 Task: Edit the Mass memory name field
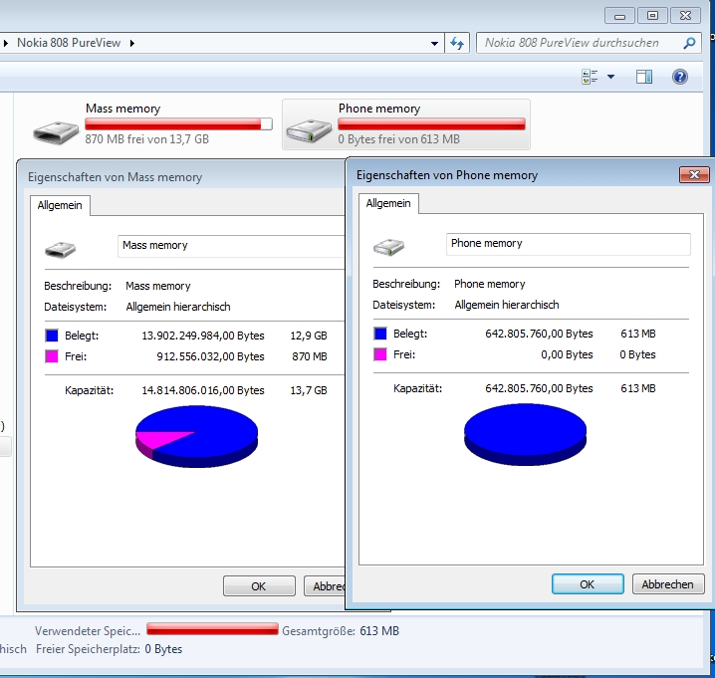[x=231, y=246]
